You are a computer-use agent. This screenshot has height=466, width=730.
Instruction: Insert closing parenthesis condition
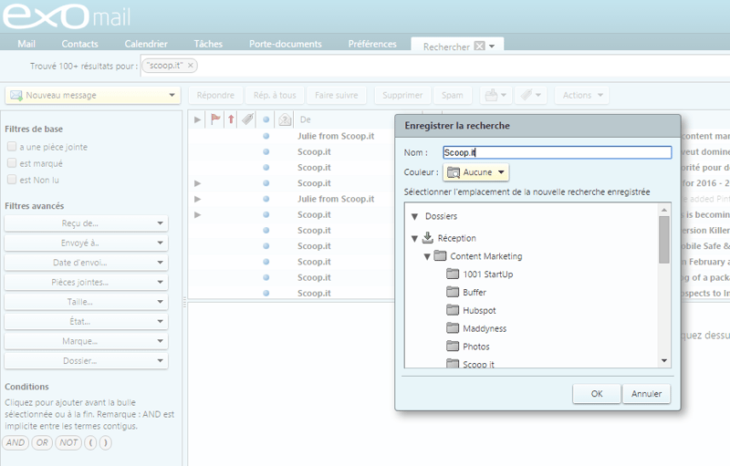pyautogui.click(x=105, y=442)
